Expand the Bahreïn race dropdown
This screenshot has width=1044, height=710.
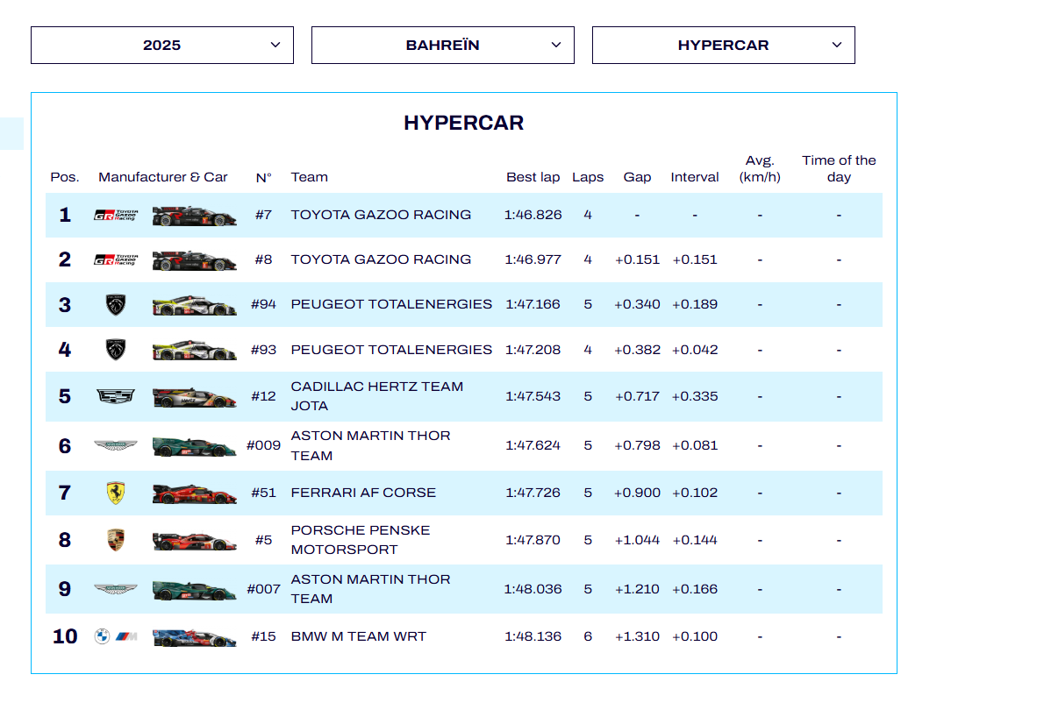(443, 45)
